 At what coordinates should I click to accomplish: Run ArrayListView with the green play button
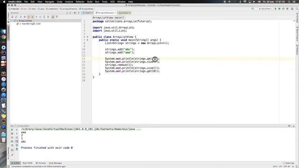tap(275, 9)
